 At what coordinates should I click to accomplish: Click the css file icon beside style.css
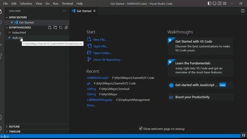point(9,38)
